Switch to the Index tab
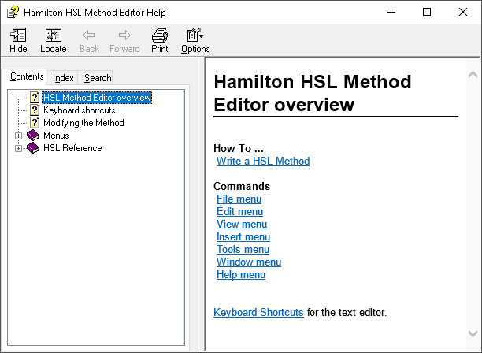Image resolution: width=482 pixels, height=353 pixels. pos(63,78)
